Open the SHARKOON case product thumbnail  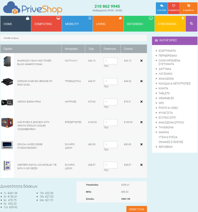(x=7, y=61)
